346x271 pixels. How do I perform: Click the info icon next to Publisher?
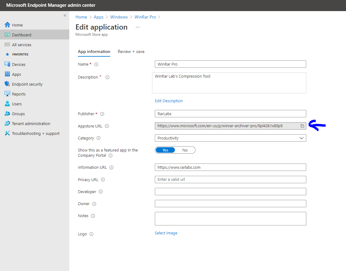coord(102,114)
